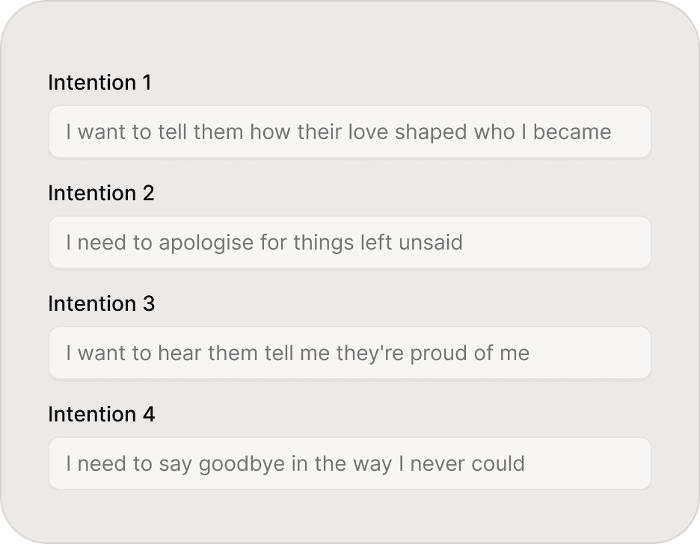Place cursor in the first intention field
Image resolution: width=700 pixels, height=544 pixels.
tap(349, 132)
